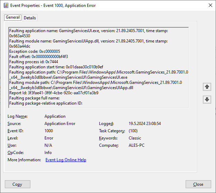The image size is (216, 193).
Task: Click the OpCode value Info
Action: pyautogui.click(x=48, y=153)
